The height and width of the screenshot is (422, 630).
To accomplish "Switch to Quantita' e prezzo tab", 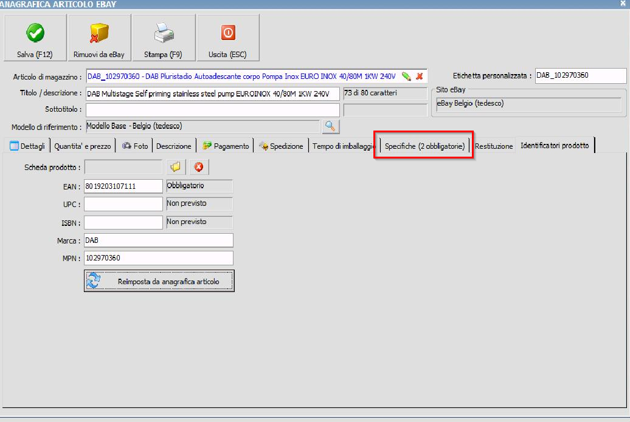I will [83, 146].
